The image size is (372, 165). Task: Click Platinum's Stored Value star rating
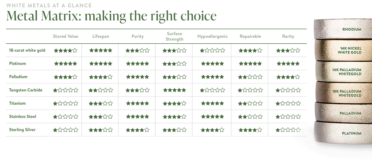65,64
